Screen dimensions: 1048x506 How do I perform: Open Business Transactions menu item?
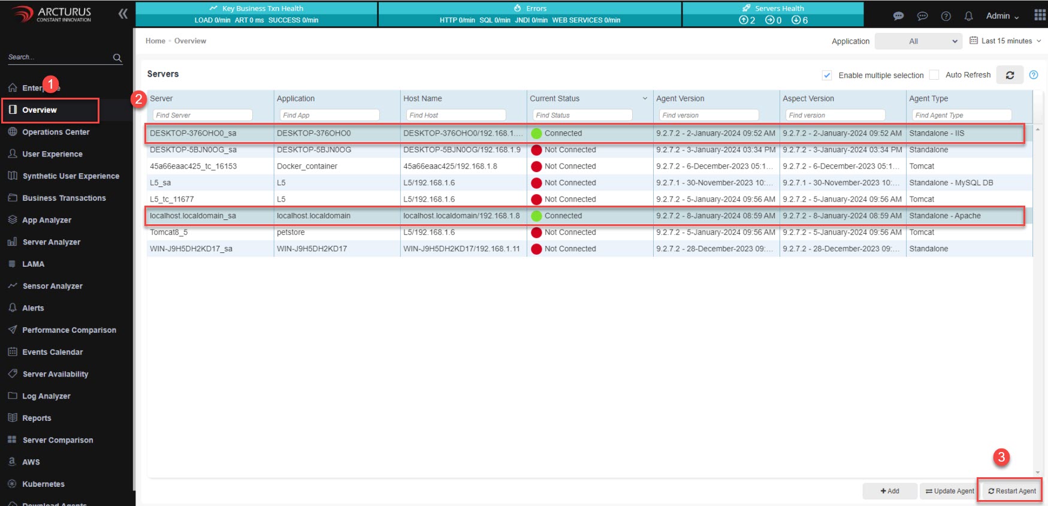click(64, 198)
